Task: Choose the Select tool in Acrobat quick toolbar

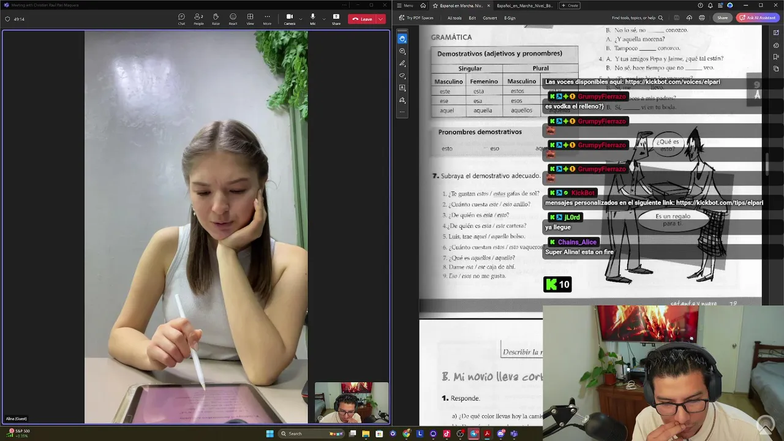Action: [x=402, y=39]
